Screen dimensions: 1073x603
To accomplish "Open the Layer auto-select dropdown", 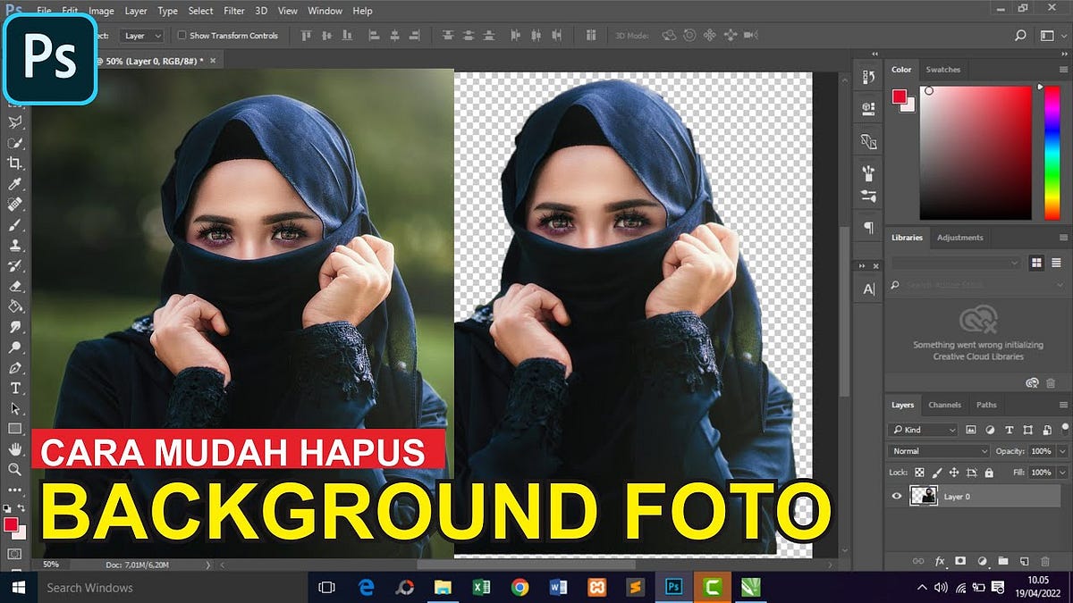I will (x=141, y=36).
